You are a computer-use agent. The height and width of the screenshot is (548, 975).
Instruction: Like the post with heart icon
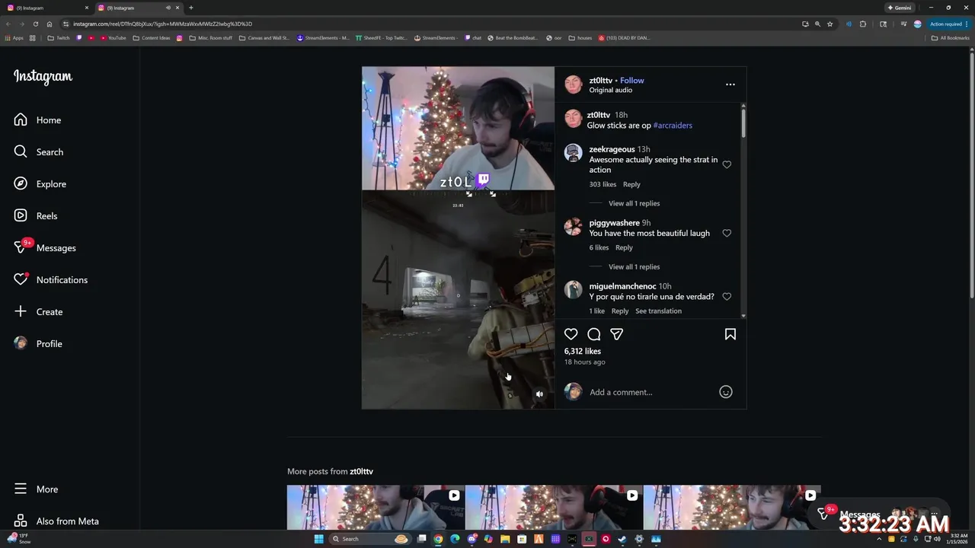point(571,334)
